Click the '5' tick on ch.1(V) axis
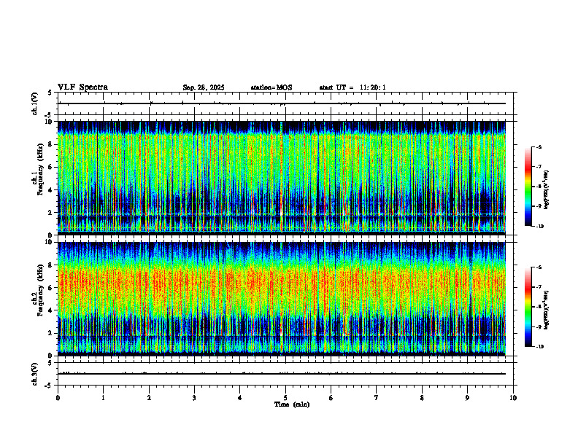578x446 pixels. [51, 93]
